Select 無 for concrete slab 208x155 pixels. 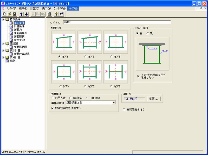tap(148, 33)
